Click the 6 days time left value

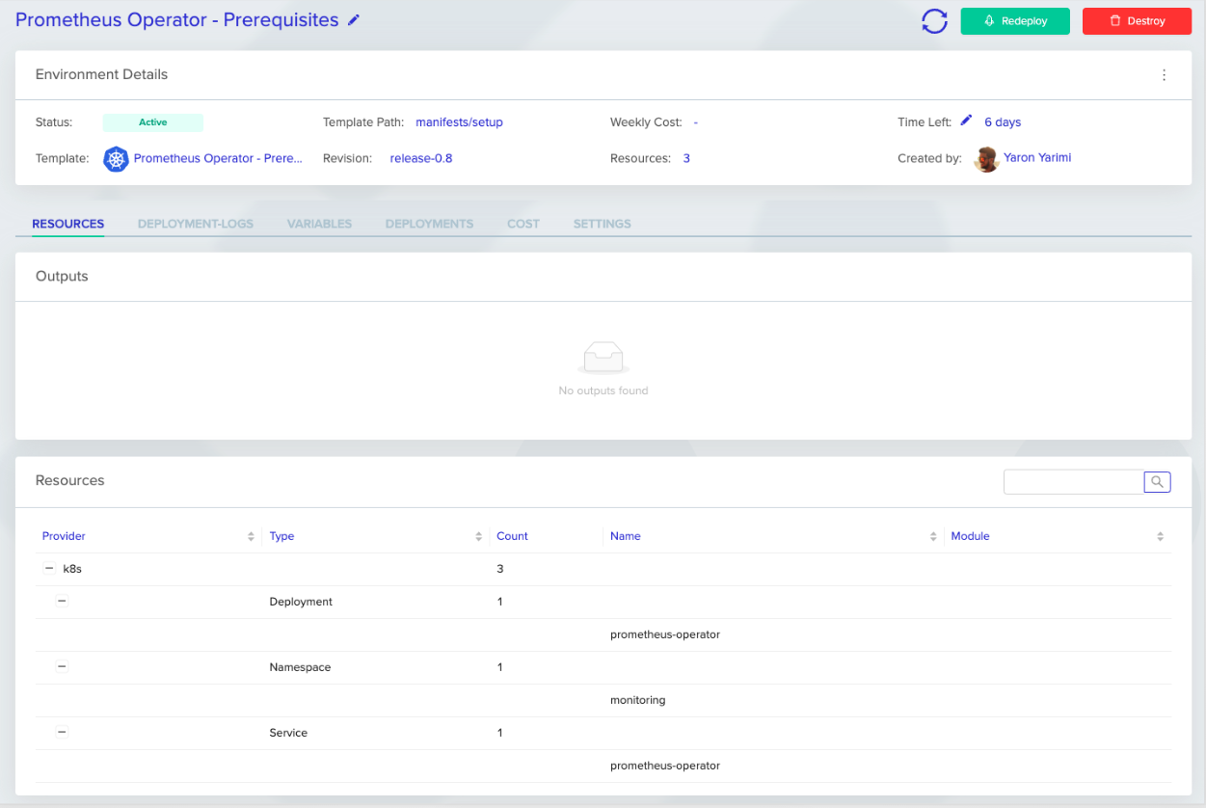pos(1003,122)
